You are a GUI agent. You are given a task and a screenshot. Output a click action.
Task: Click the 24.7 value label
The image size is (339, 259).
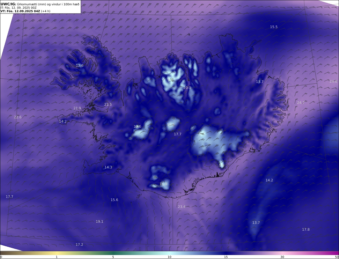coord(301,103)
